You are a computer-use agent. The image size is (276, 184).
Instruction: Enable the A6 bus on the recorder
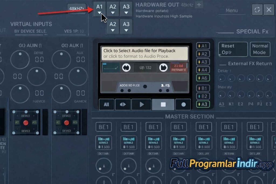[x=203, y=78]
